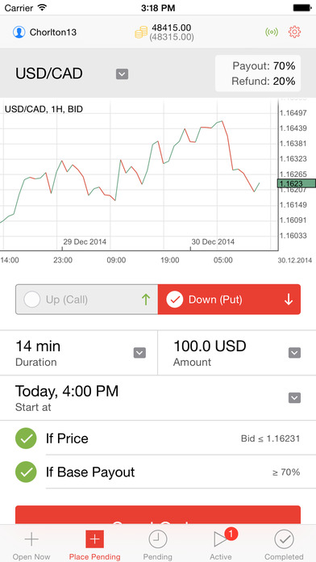Open the 14 min Duration dropdown

point(139,353)
